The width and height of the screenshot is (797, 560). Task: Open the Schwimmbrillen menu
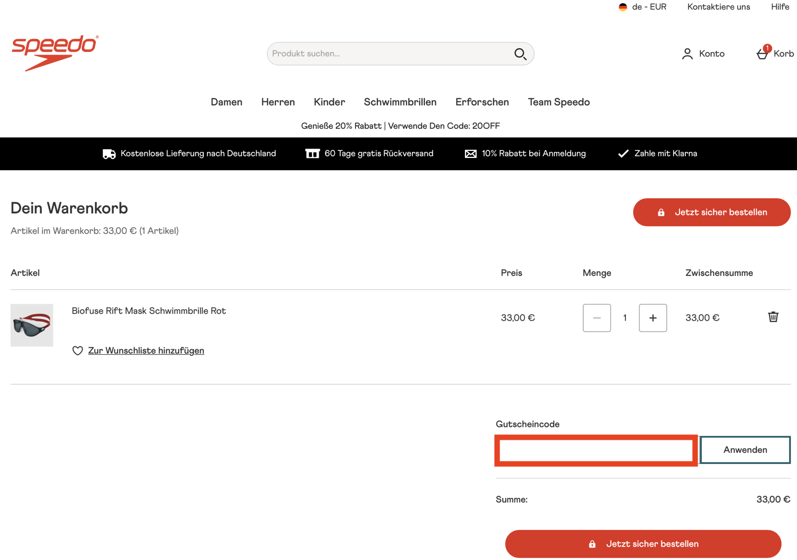[400, 102]
